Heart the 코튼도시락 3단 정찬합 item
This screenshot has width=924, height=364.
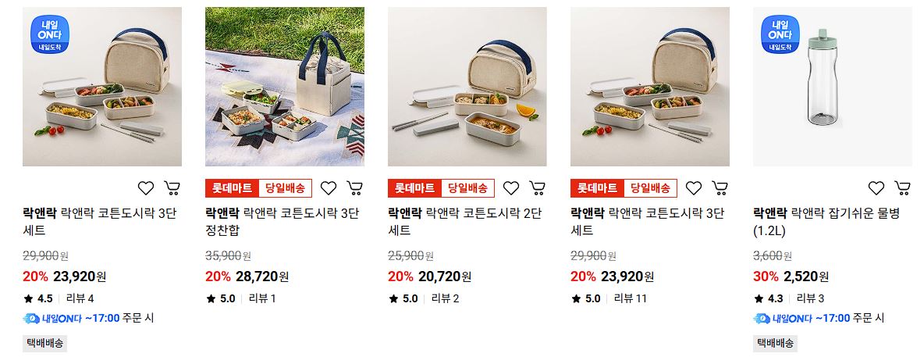(329, 188)
